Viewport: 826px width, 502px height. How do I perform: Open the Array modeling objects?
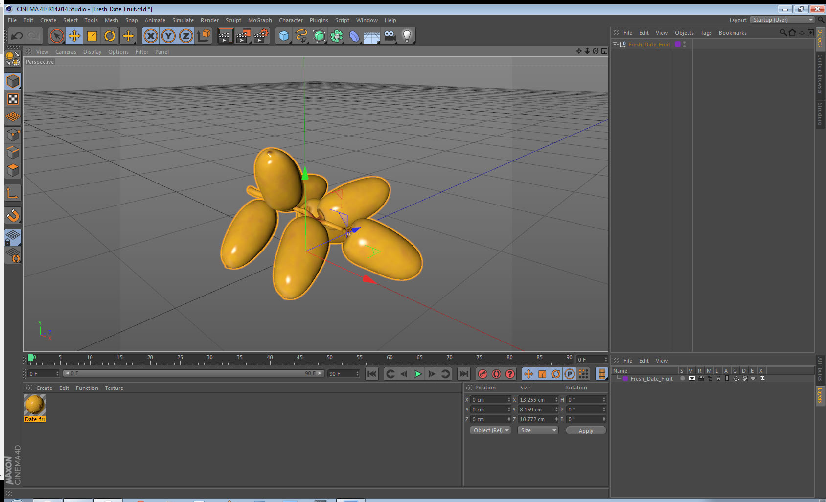(x=337, y=36)
